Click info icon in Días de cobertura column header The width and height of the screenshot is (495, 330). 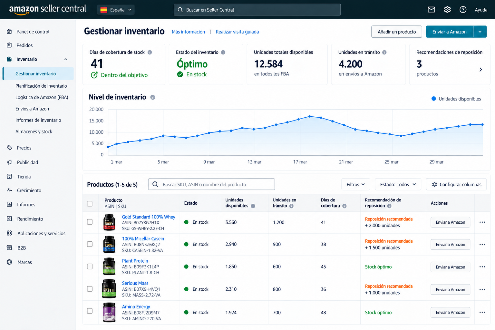[345, 206]
